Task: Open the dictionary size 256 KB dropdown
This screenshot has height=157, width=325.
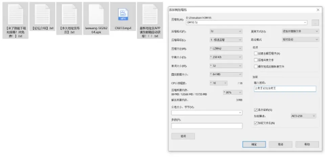Action: [226, 57]
